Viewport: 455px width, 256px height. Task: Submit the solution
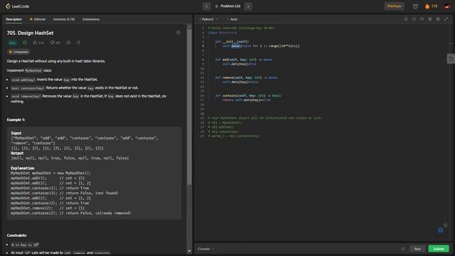pyautogui.click(x=439, y=249)
